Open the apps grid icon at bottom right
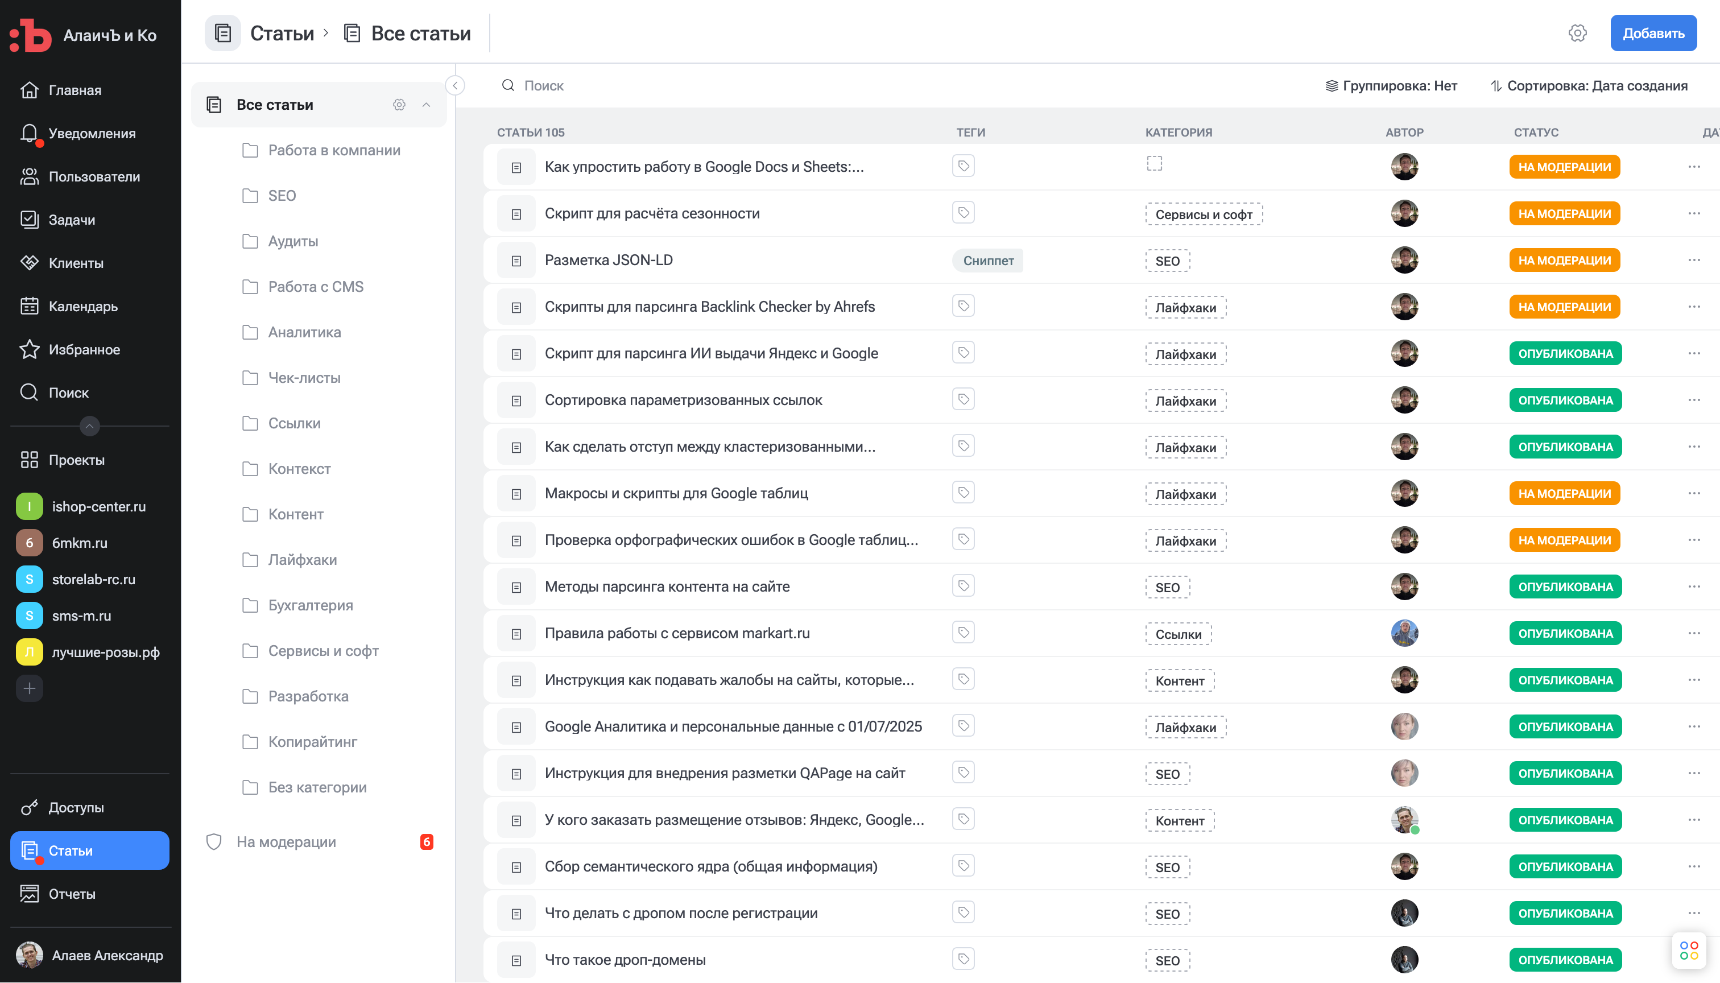The image size is (1720, 983). [x=1689, y=951]
